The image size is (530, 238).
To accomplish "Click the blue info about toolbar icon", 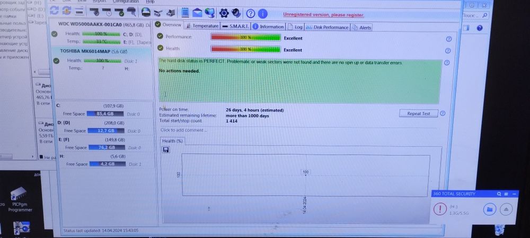I will tap(263, 13).
